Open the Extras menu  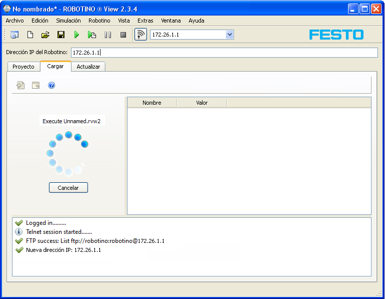145,21
